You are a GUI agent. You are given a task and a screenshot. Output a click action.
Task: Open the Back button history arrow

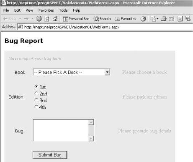[20, 19]
